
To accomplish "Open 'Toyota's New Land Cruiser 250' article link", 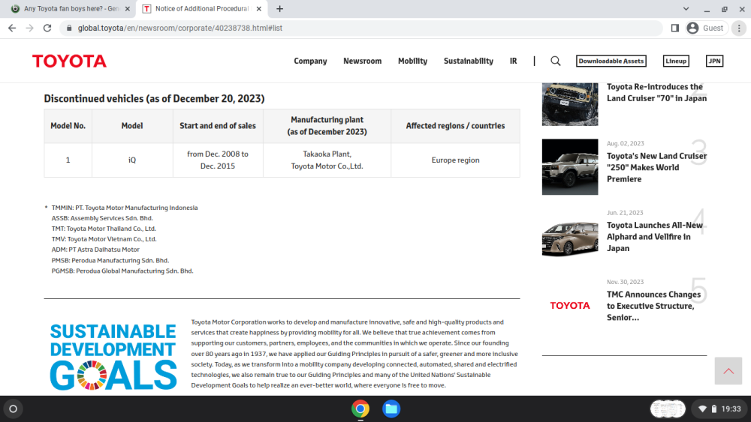I will [x=656, y=167].
